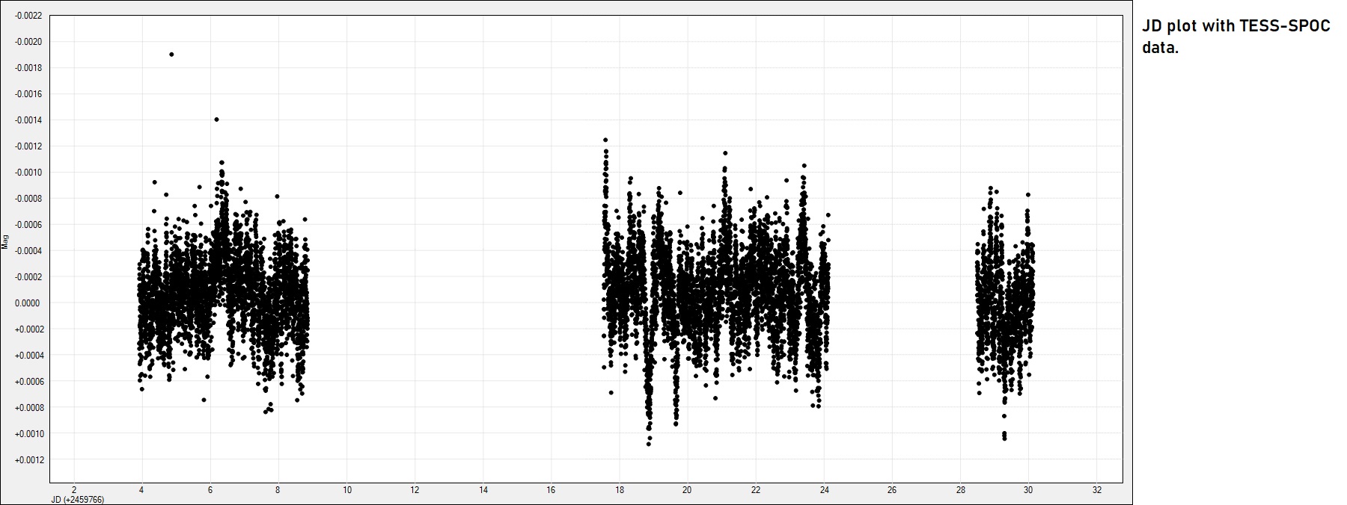Click the outlier data point near -0.0014
The image size is (1347, 505).
[216, 120]
